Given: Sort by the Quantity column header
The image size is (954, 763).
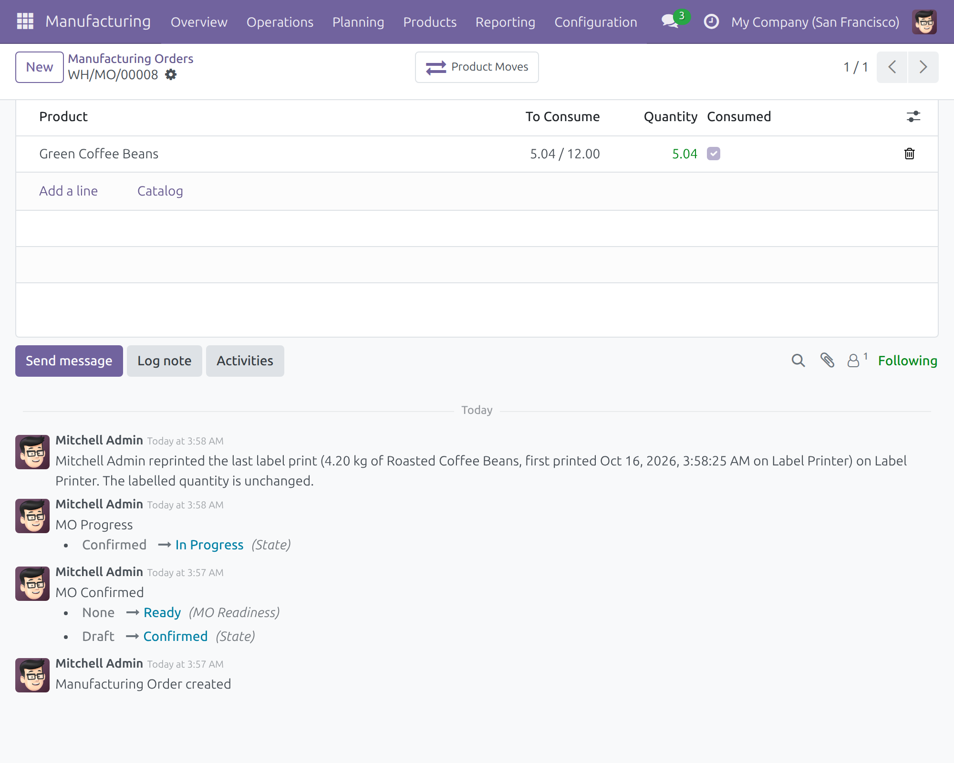Looking at the screenshot, I should click(x=671, y=116).
